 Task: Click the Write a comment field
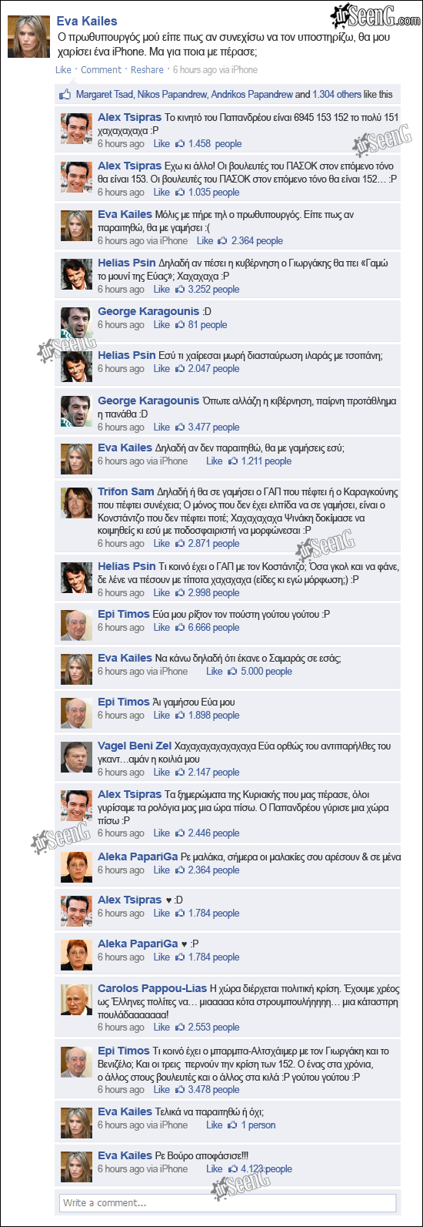(x=228, y=1203)
